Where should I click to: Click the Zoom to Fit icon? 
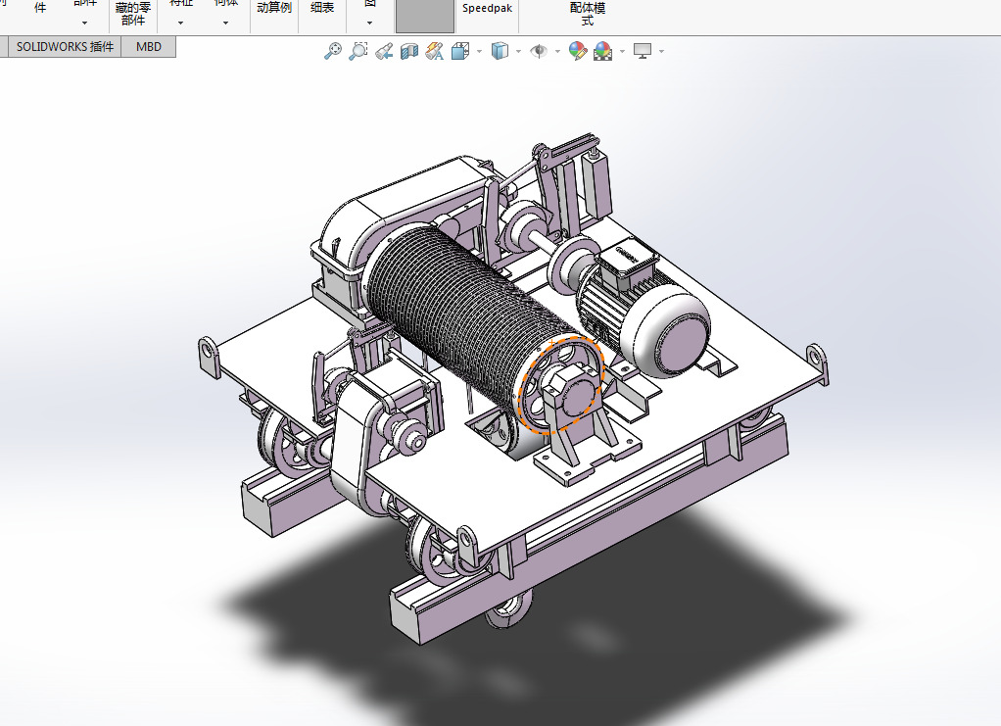coord(333,51)
